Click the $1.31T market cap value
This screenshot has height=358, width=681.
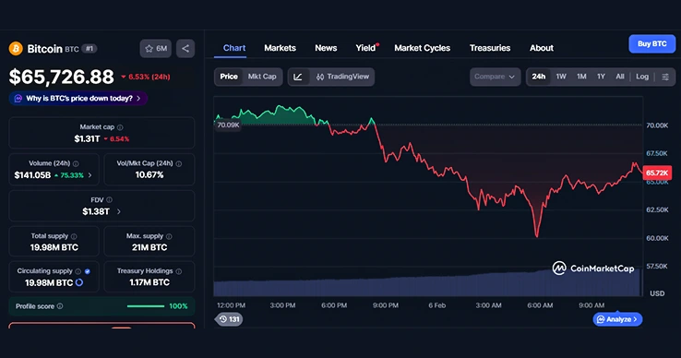[87, 139]
